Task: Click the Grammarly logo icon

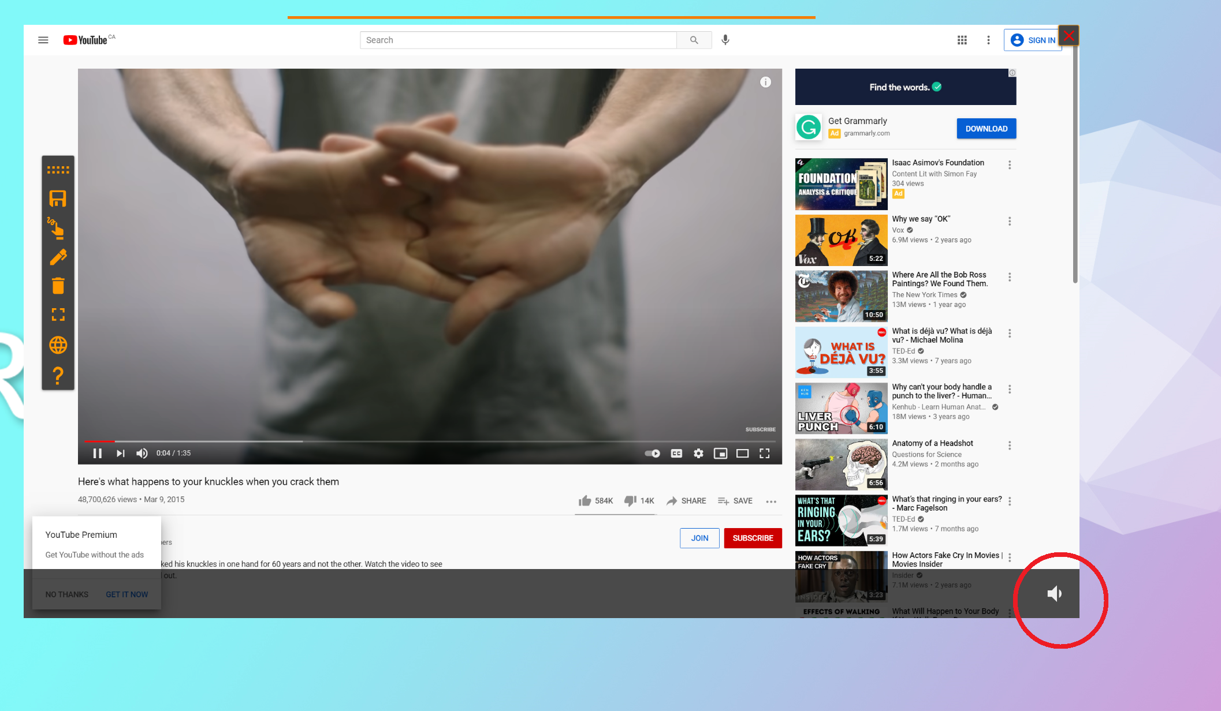Action: [x=808, y=127]
